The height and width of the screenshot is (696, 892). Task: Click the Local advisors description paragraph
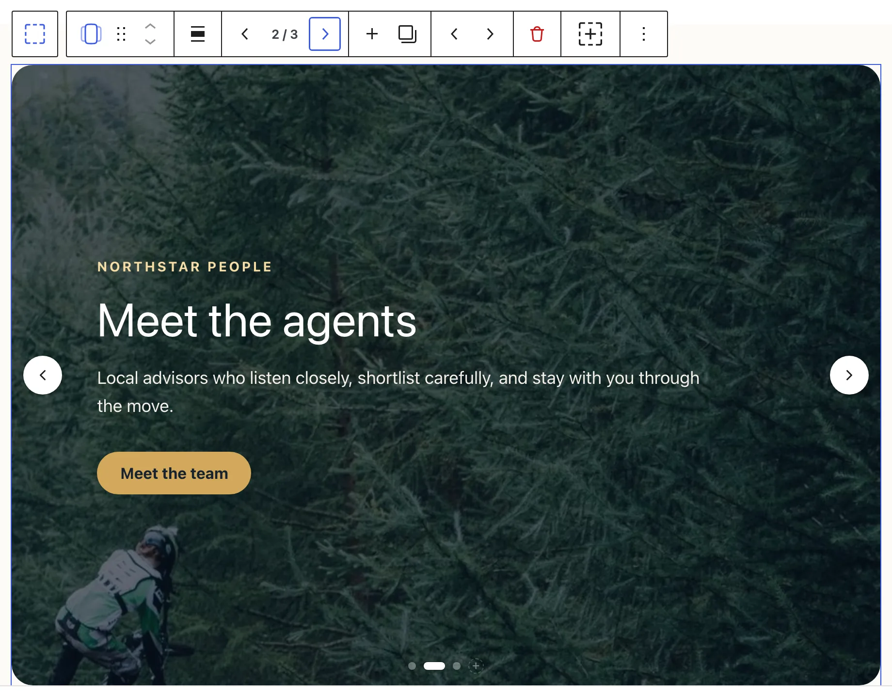pyautogui.click(x=398, y=392)
